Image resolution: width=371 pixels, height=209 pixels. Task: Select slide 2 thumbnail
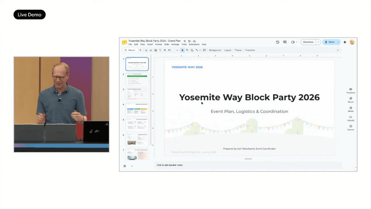point(137,79)
